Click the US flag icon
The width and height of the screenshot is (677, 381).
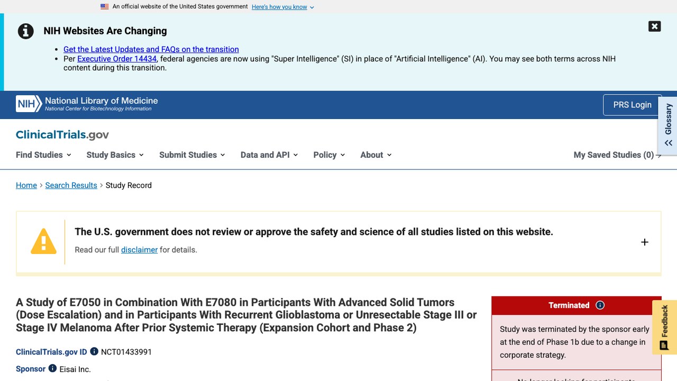tap(105, 7)
